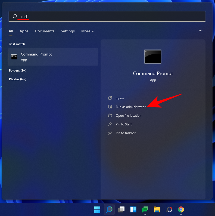Choose Run as administrator
Screen dimensions: 215x216
130,107
